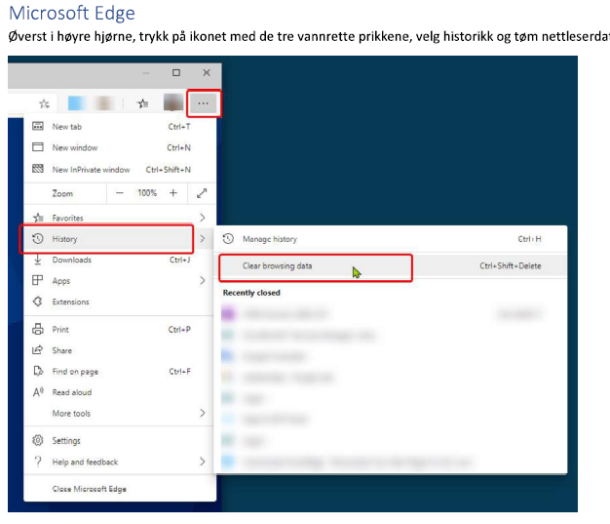The width and height of the screenshot is (610, 524).
Task: Open the Settings and more three-dots menu
Action: point(204,103)
